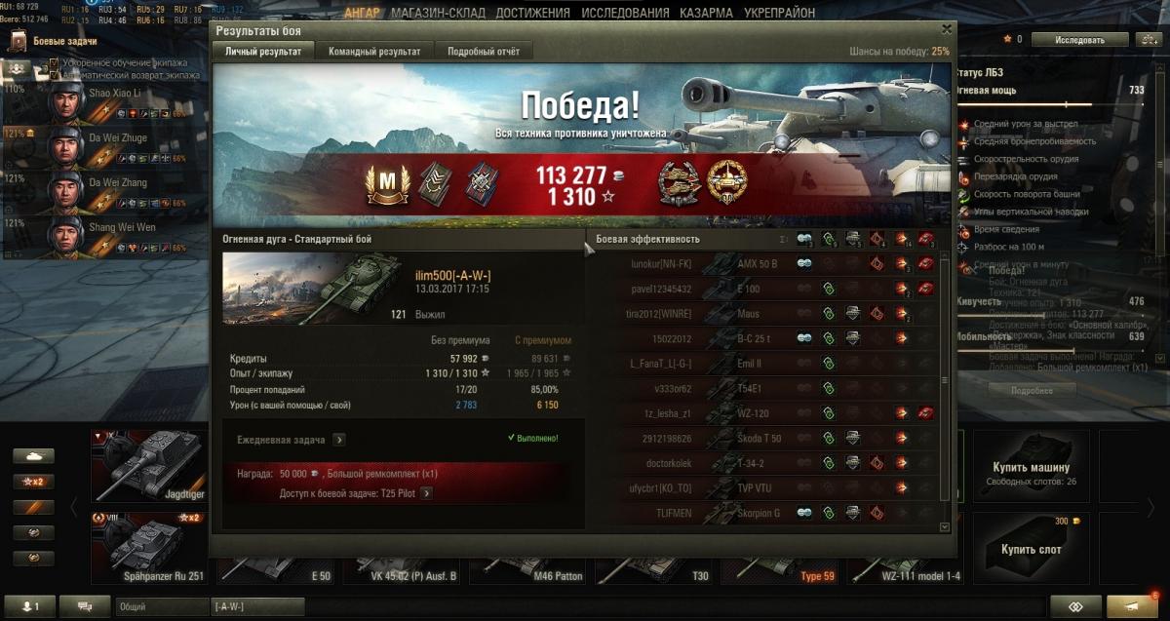Expand the T25 Pilot battle task arrow

click(x=425, y=493)
